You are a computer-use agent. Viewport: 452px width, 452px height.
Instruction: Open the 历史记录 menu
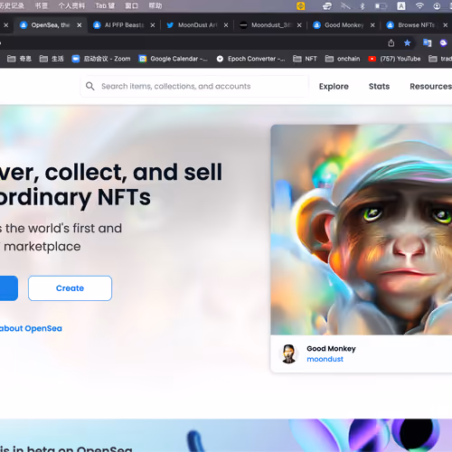coord(12,5)
